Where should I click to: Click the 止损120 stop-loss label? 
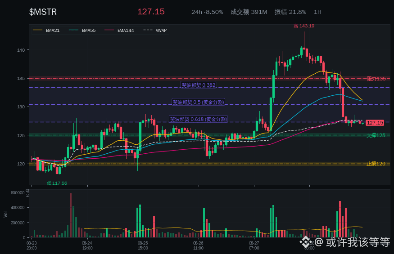[376, 164]
